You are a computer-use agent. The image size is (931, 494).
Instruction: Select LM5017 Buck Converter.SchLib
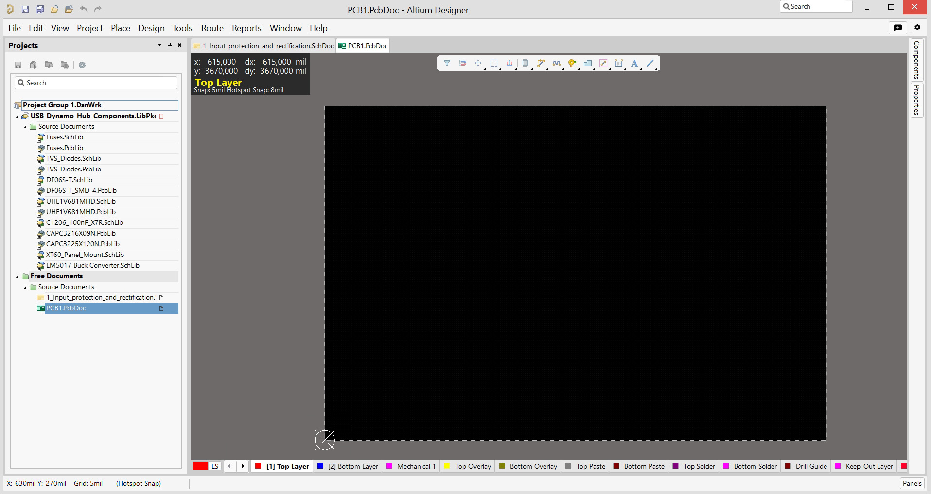click(x=92, y=266)
